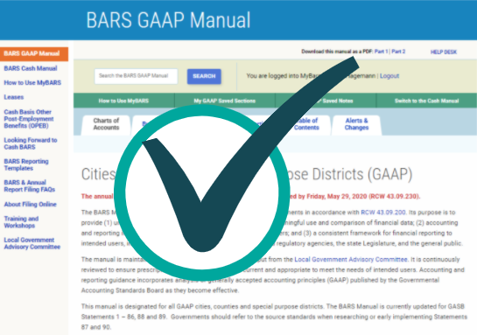Open the BARS Cash Manual link
The image size is (477, 335).
click(x=31, y=68)
